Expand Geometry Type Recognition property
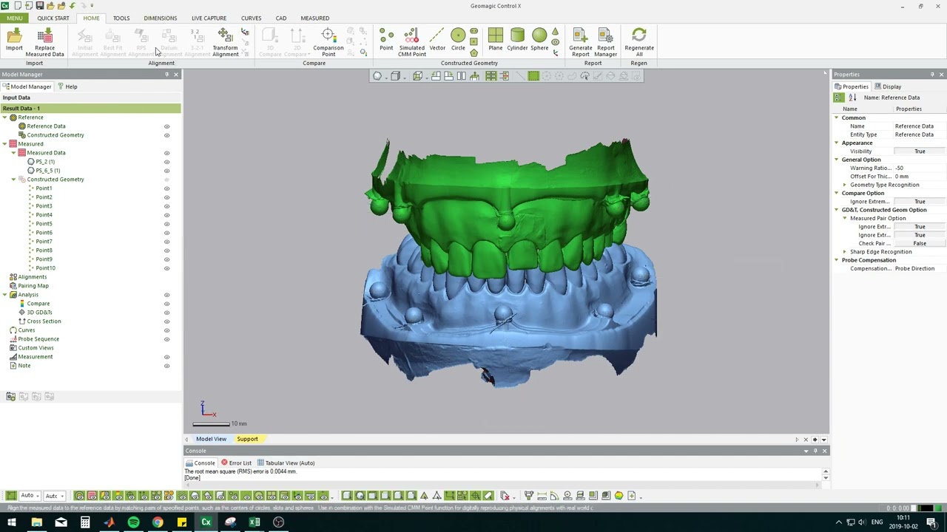 pos(845,185)
